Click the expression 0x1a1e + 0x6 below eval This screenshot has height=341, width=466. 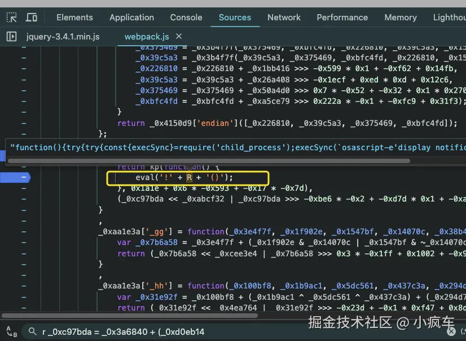click(x=159, y=188)
